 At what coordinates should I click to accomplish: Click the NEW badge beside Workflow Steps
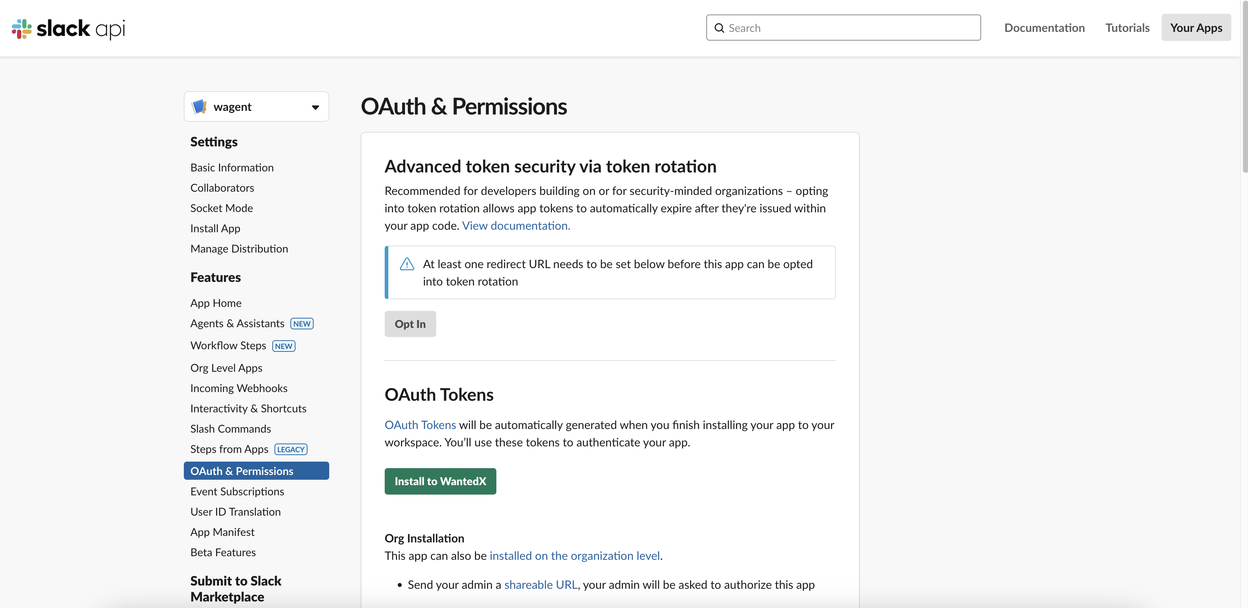click(x=284, y=346)
